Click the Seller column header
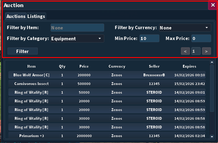218x143 pixels. [154, 66]
